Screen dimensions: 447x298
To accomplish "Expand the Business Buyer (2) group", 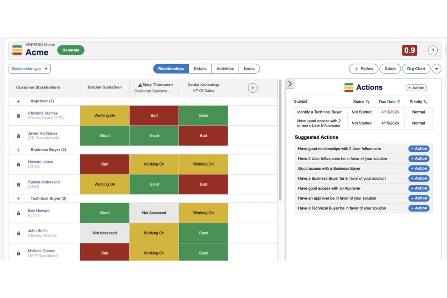I will pos(18,150).
